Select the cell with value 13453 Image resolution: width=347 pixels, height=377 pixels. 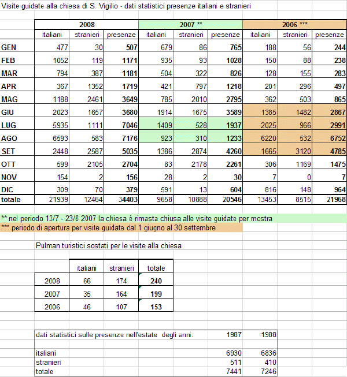(x=260, y=199)
